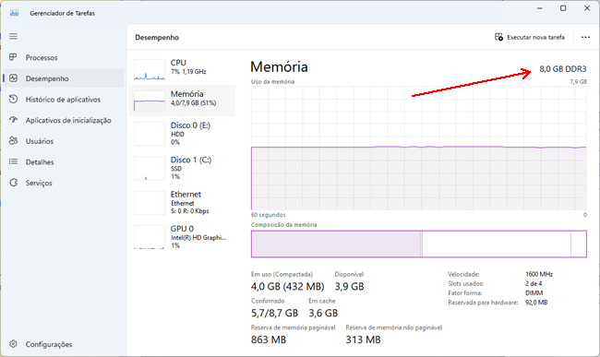This screenshot has height=357, width=600.
Task: Open Histórico de aplicativos icon
Action: pos(14,99)
